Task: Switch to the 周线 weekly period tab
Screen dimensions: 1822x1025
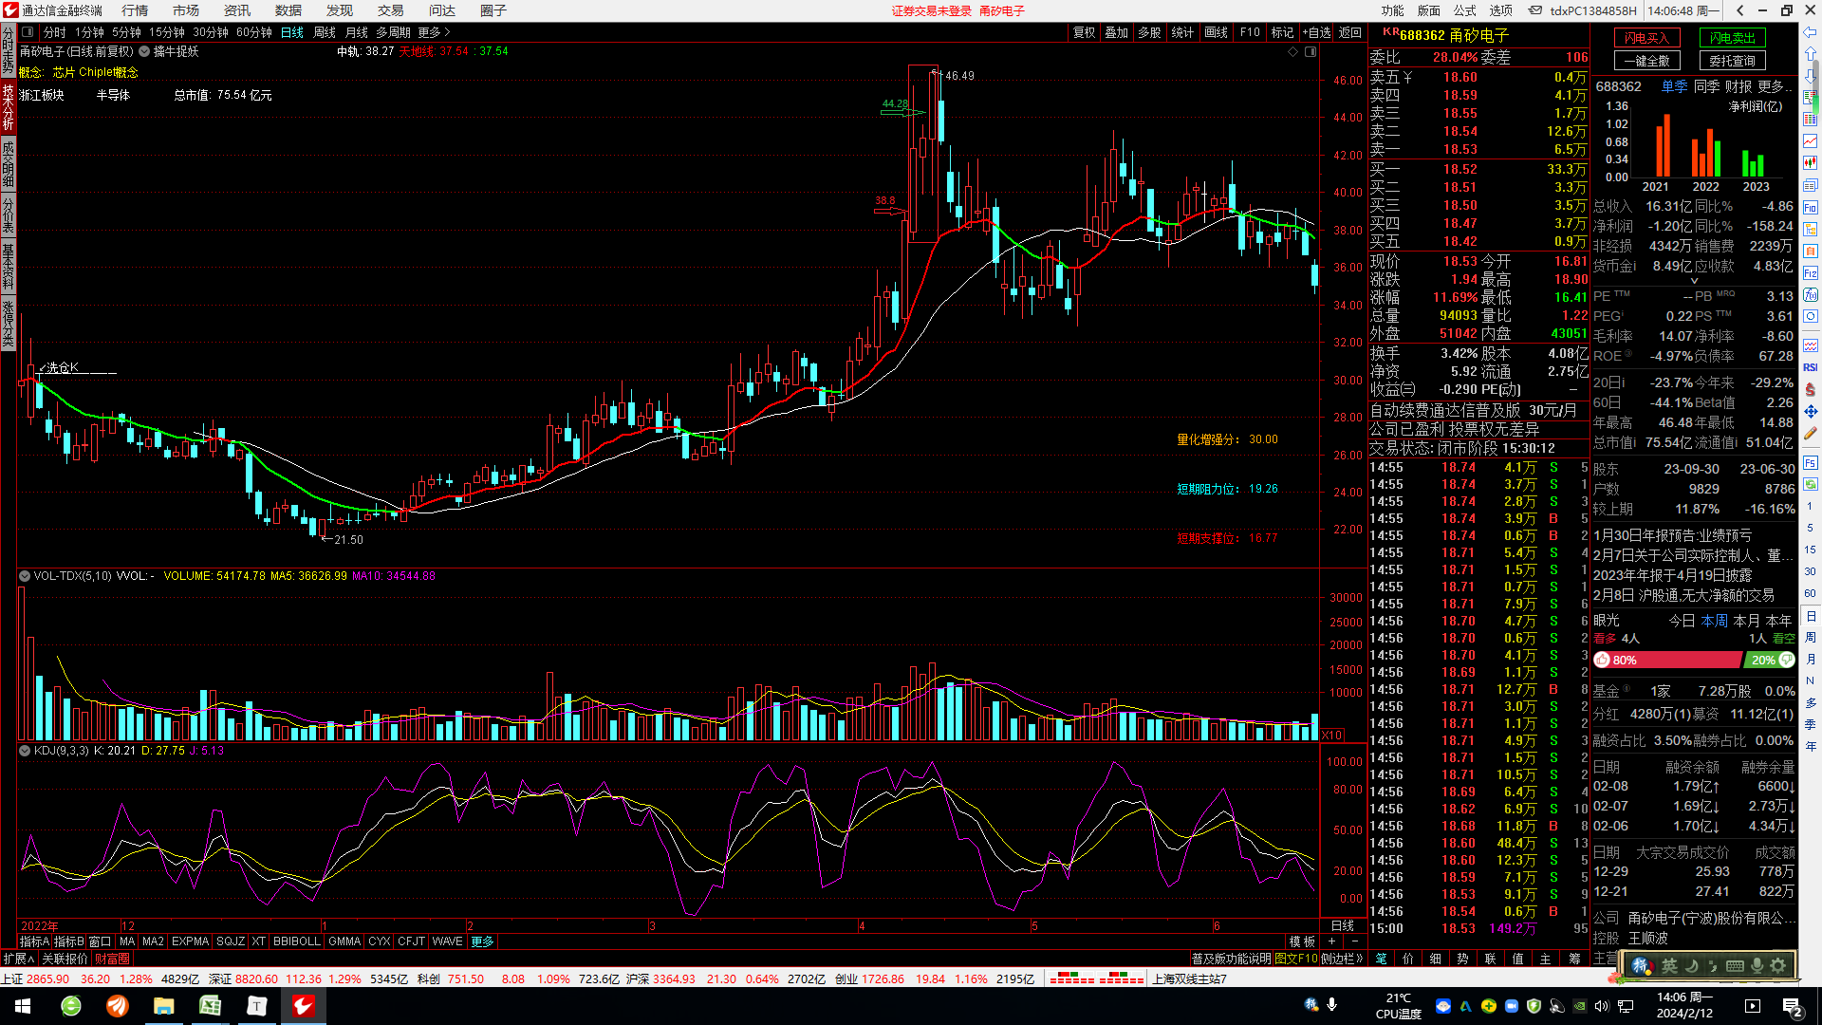Action: 325,32
